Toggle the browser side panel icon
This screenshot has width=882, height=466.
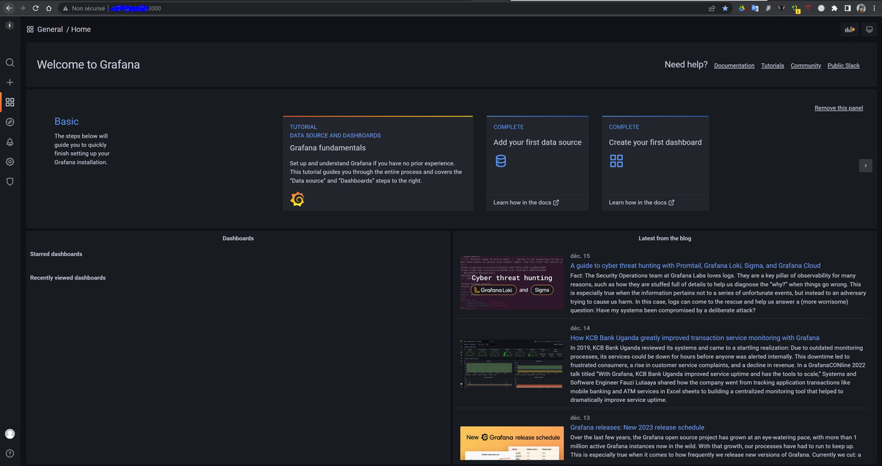848,8
